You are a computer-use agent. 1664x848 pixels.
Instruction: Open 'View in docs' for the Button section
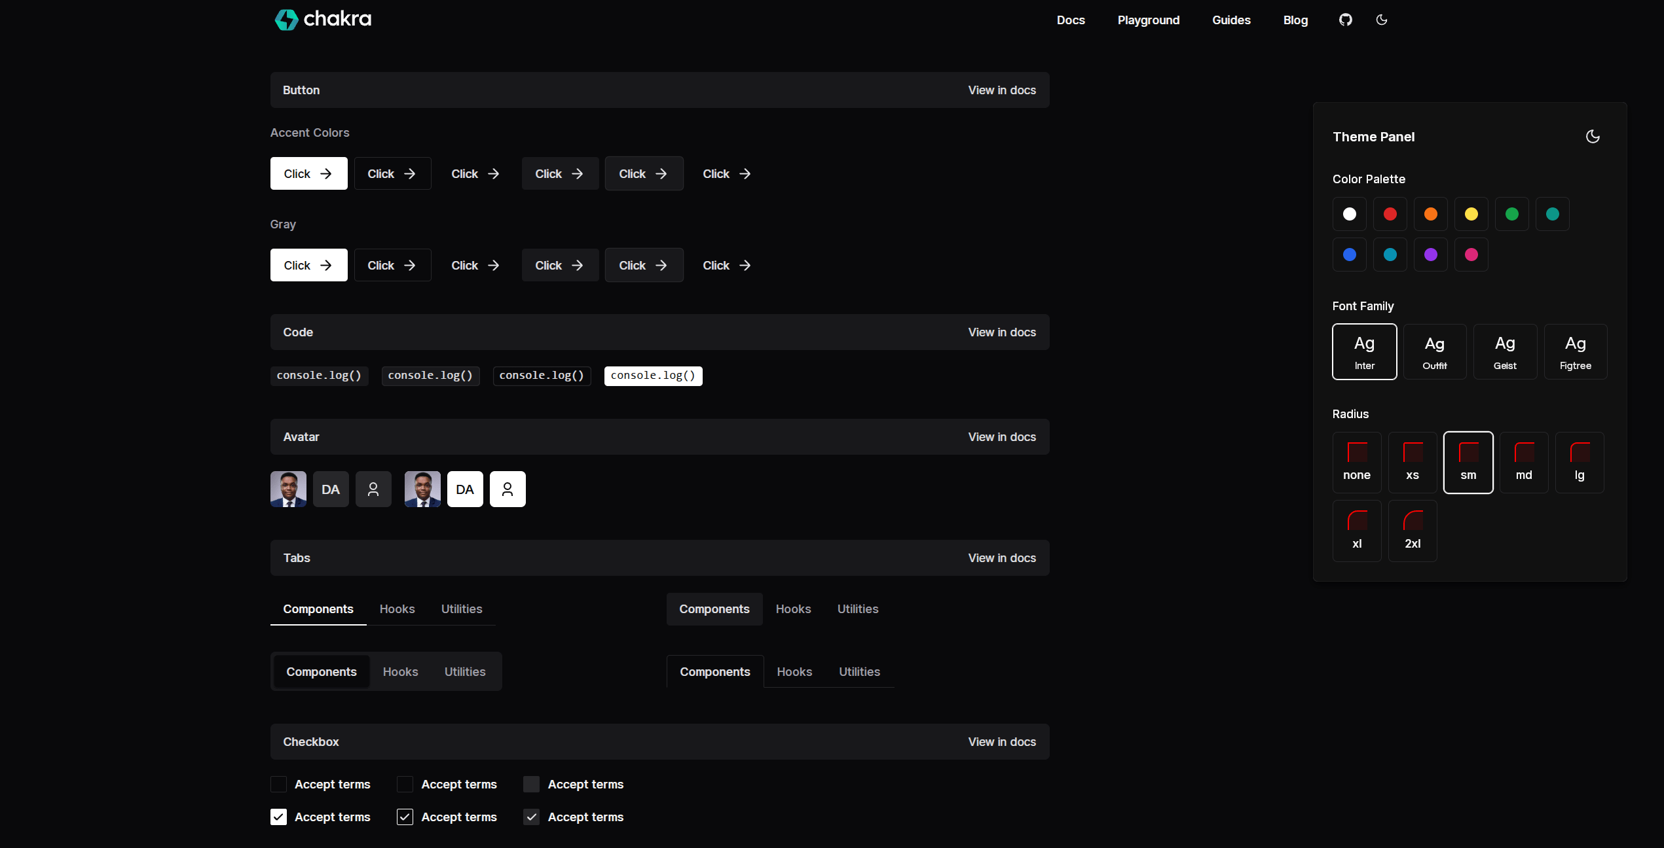click(1001, 90)
